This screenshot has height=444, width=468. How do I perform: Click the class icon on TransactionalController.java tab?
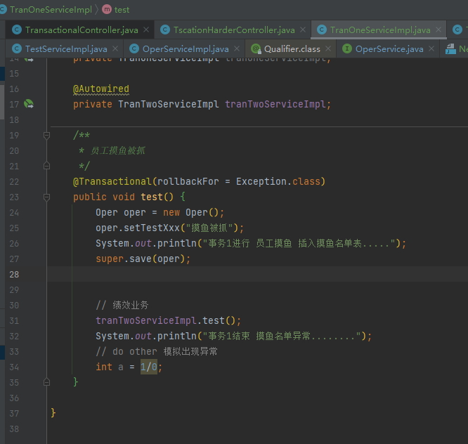point(17,30)
